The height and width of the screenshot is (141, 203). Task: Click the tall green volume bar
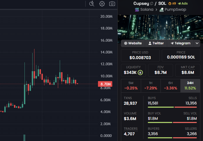pyautogui.click(x=24, y=138)
